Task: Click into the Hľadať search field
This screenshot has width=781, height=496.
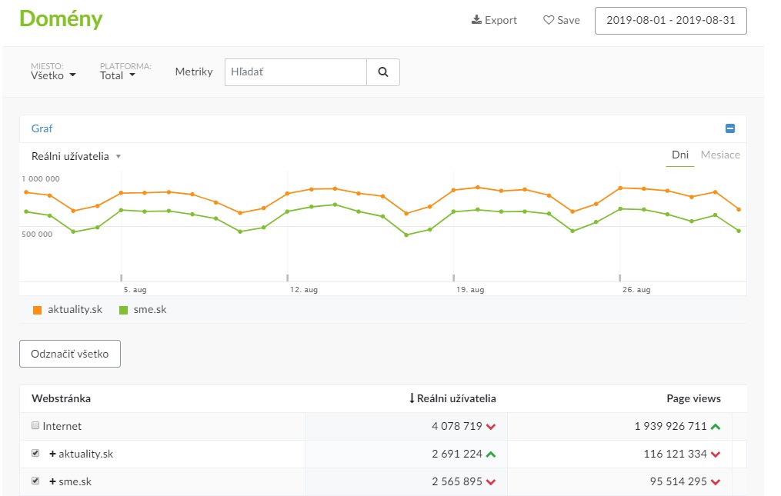Action: [295, 72]
